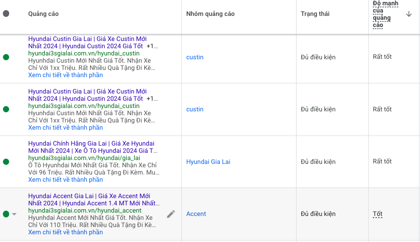Click the gray status dot in table header
This screenshot has width=420, height=242.
[6, 14]
